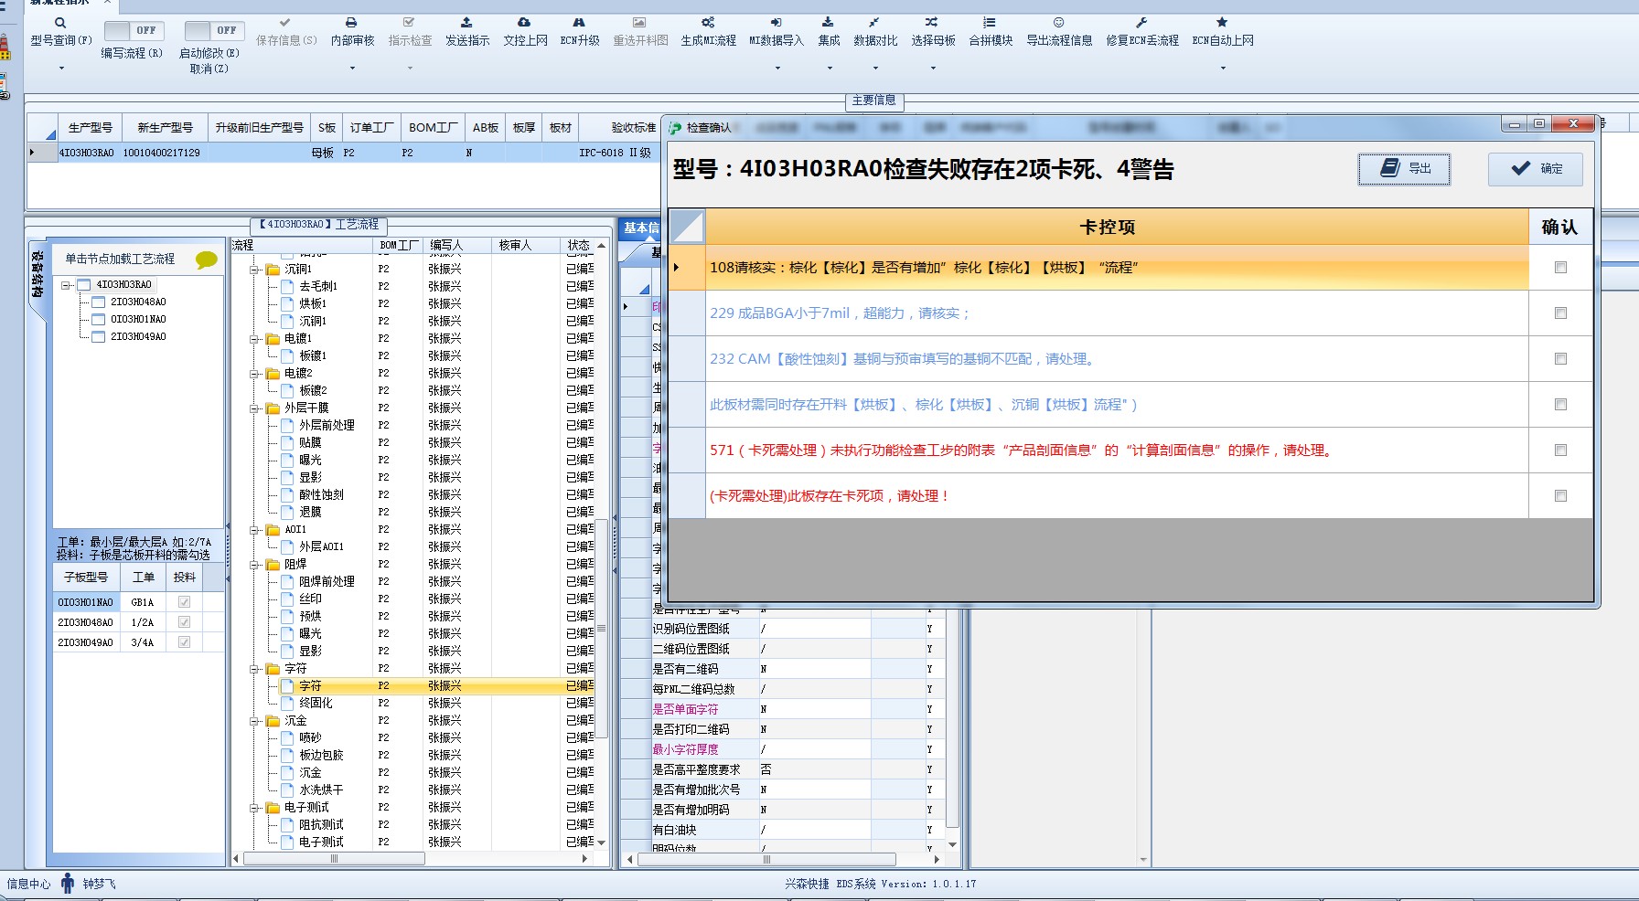
Task: Select the 2I03H049A0 tree node
Action: tap(138, 337)
